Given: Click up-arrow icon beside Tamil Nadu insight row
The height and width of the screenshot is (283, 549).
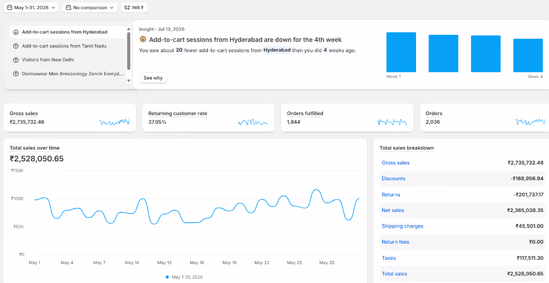Looking at the screenshot, I should coord(16,46).
